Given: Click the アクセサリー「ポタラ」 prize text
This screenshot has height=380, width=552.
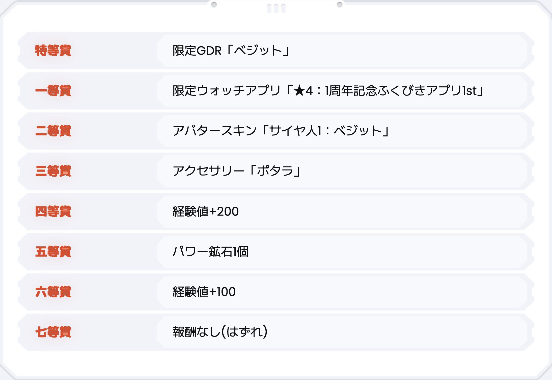Looking at the screenshot, I should click(x=236, y=171).
